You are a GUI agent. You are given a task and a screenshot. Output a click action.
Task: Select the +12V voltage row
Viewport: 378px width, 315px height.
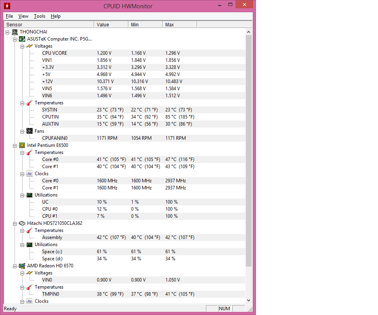point(143,82)
